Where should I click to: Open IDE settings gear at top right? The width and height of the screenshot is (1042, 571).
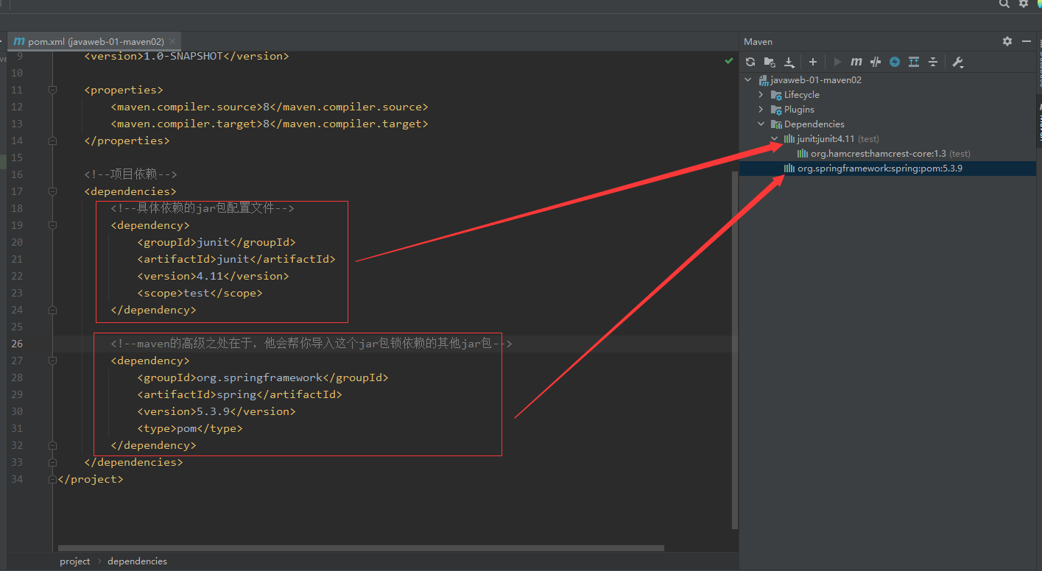coord(1024,4)
